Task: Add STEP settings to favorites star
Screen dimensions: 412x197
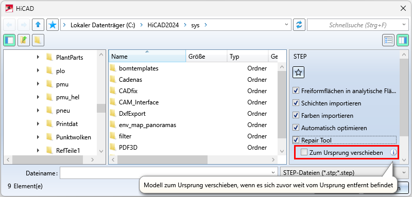Action: [x=299, y=73]
